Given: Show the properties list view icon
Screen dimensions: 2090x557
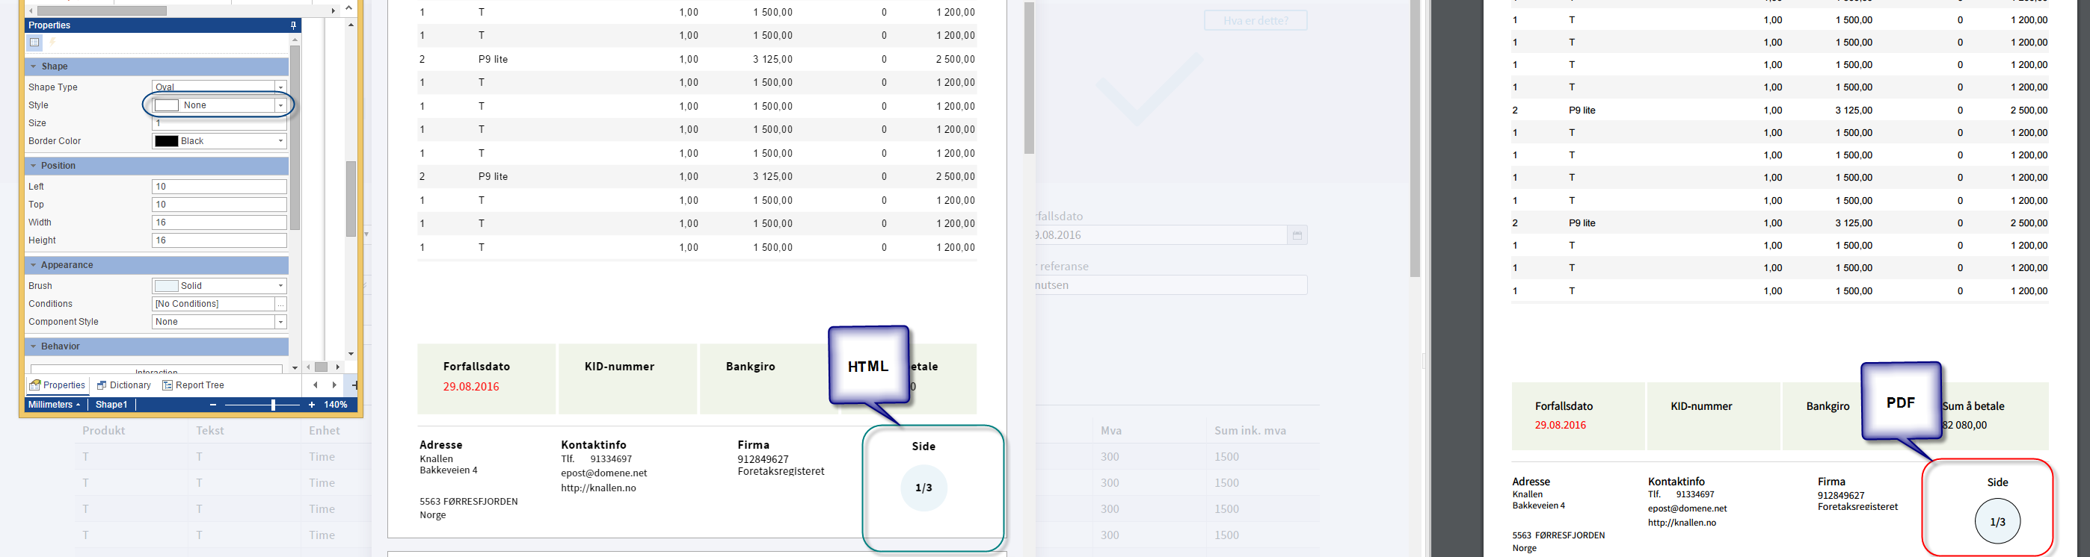Looking at the screenshot, I should (x=35, y=42).
